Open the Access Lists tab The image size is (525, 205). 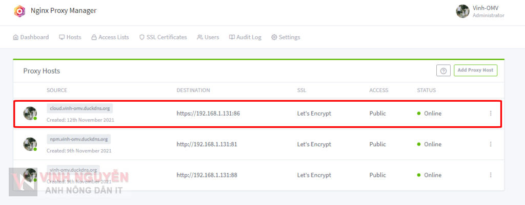click(x=110, y=37)
